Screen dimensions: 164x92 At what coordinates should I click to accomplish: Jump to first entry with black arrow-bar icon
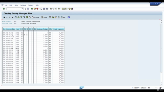coord(4,17)
